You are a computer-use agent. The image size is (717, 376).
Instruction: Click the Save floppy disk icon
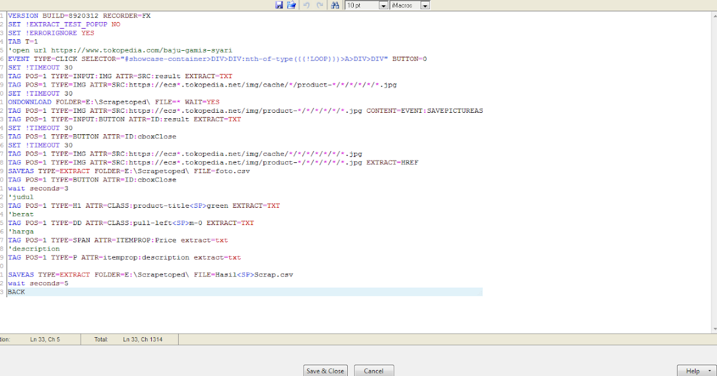279,5
